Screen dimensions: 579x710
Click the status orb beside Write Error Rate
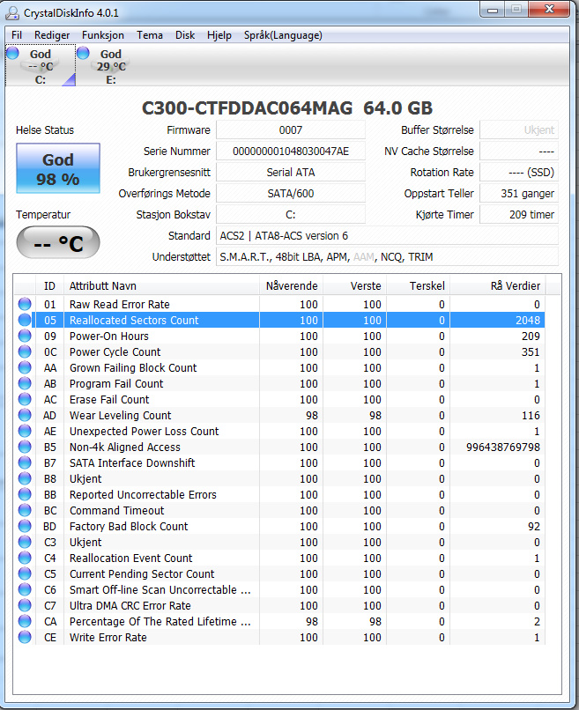[25, 637]
